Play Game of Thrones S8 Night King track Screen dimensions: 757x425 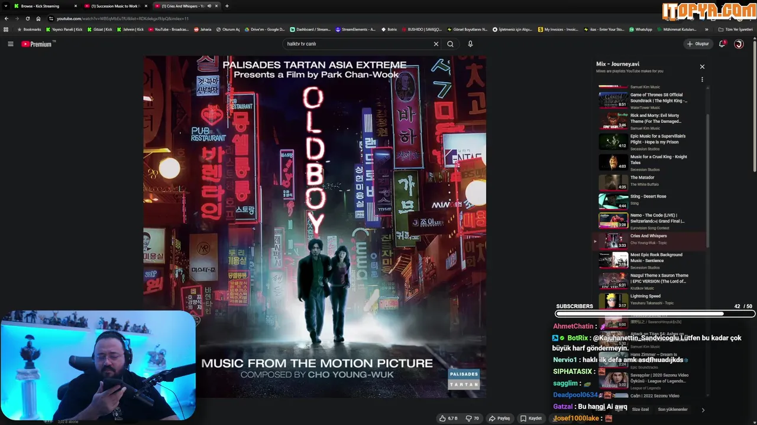pyautogui.click(x=651, y=100)
